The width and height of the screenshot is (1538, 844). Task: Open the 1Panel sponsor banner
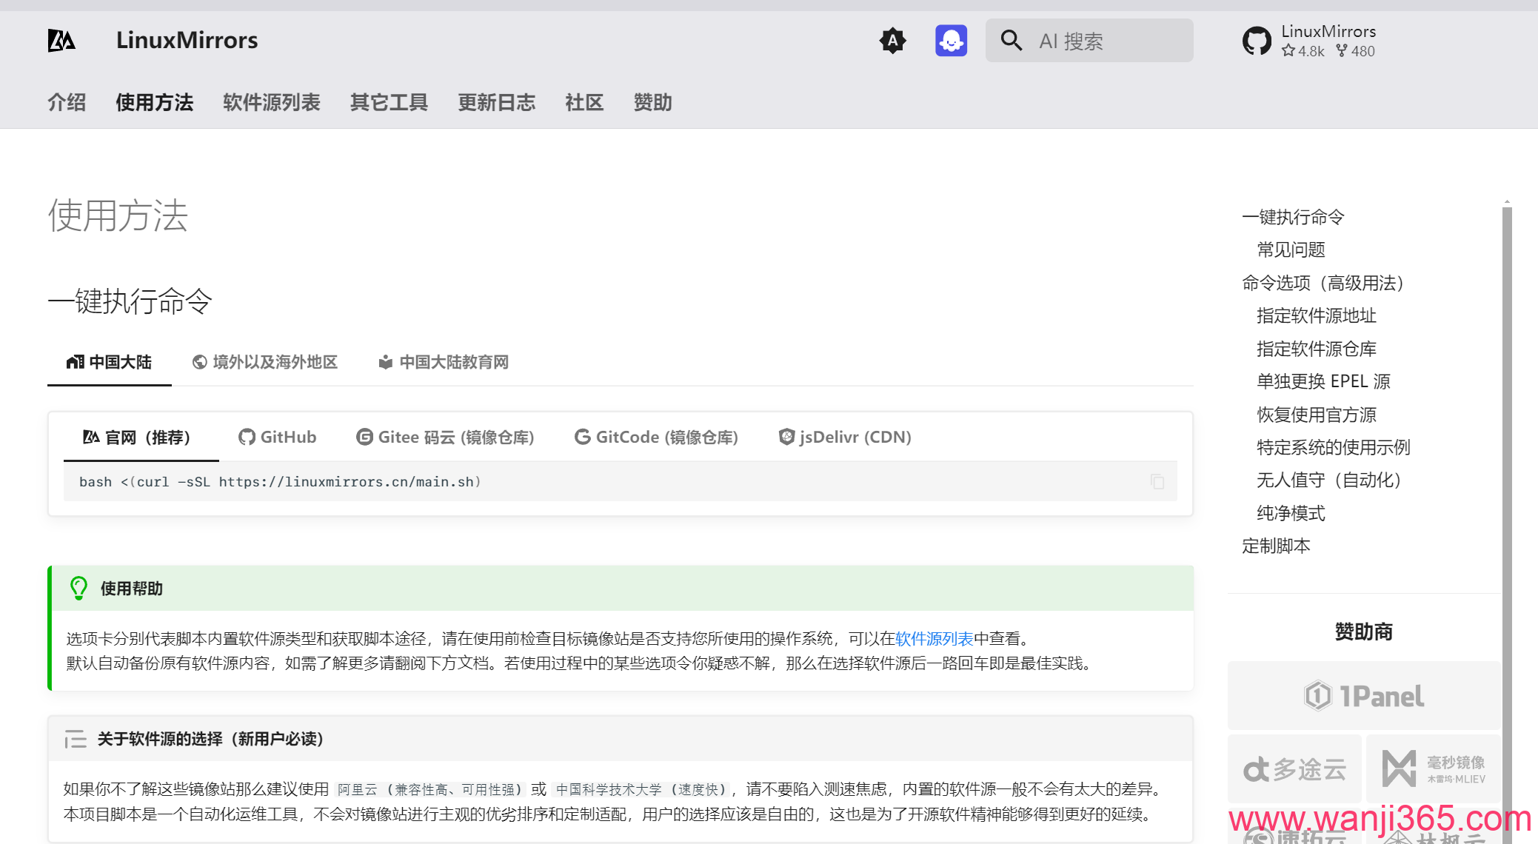[x=1364, y=696]
